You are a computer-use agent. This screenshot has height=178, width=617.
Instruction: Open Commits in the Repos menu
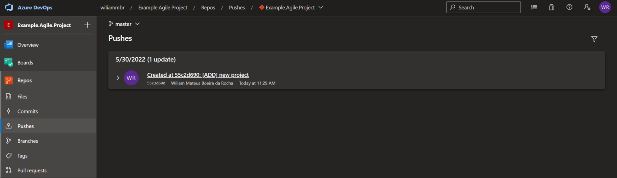click(48, 111)
